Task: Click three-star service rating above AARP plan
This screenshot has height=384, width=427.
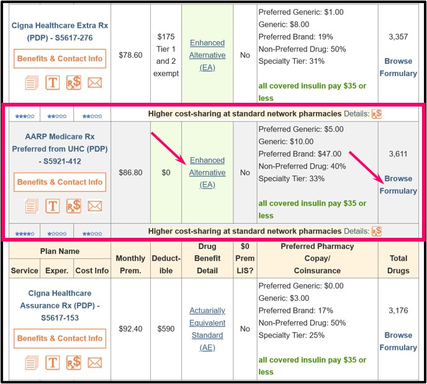Action: (25, 116)
